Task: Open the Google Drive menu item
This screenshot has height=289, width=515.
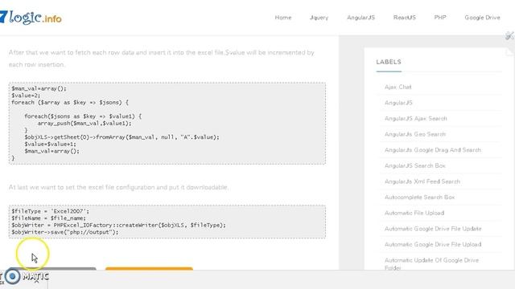Action: [x=482, y=18]
